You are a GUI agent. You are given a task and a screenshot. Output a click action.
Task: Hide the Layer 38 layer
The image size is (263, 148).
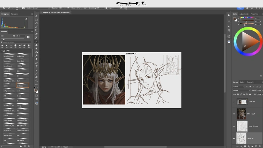tap(234, 138)
